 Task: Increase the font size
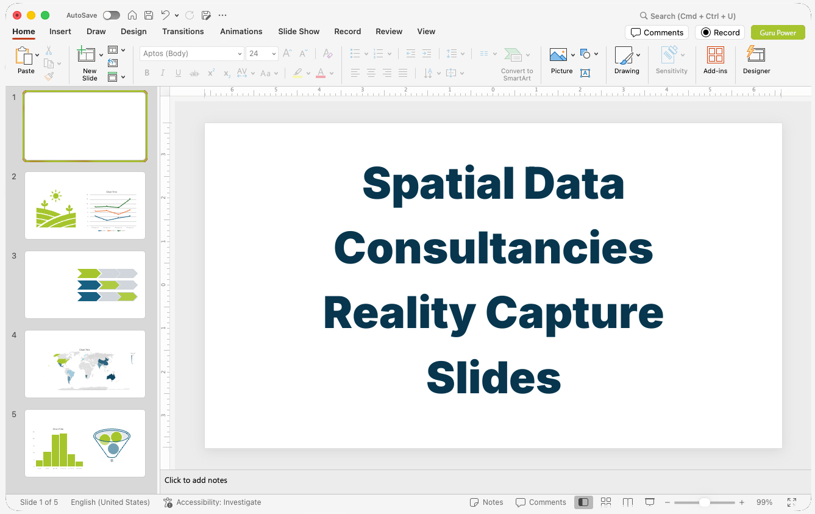coord(287,54)
